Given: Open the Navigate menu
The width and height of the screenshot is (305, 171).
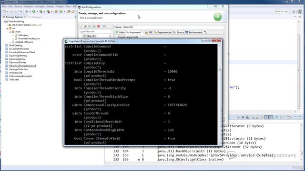Looking at the screenshot, I should pyautogui.click(x=40, y=6).
